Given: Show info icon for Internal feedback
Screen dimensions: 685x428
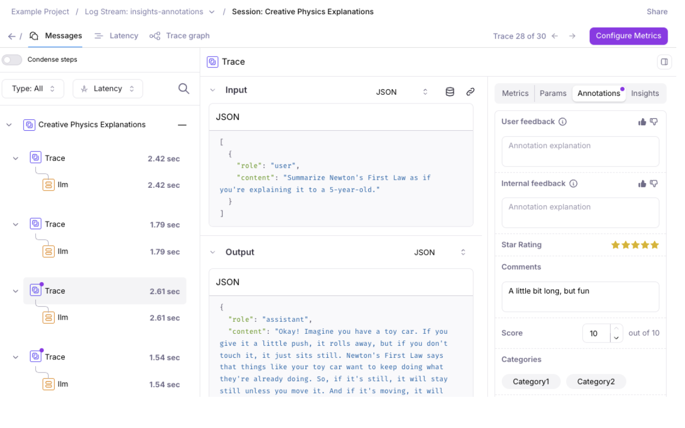Looking at the screenshot, I should click(573, 184).
